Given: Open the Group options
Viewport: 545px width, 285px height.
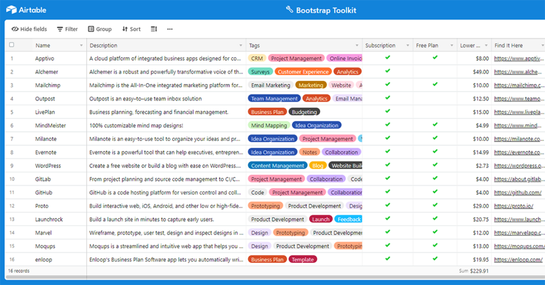Looking at the screenshot, I should tap(100, 29).
